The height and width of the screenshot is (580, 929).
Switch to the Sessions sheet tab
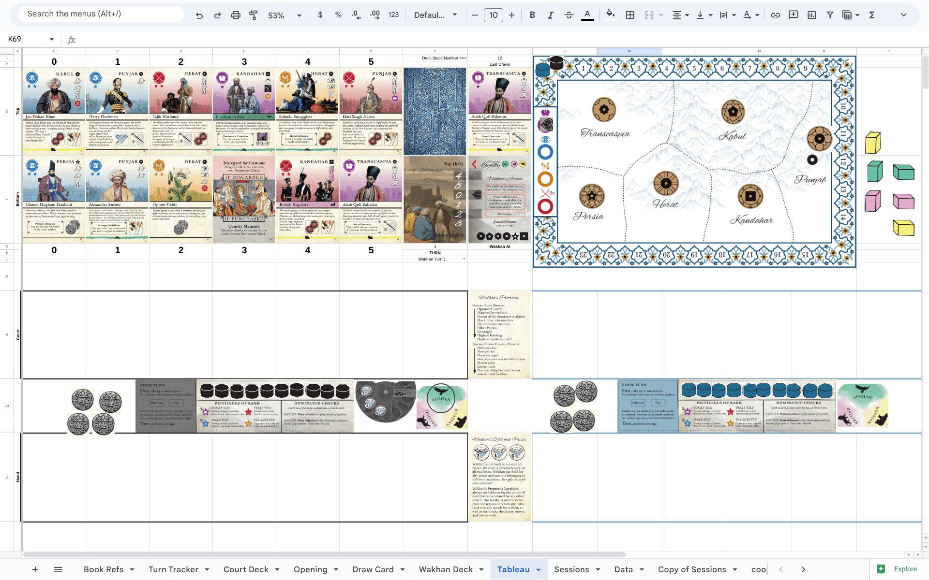pyautogui.click(x=572, y=569)
